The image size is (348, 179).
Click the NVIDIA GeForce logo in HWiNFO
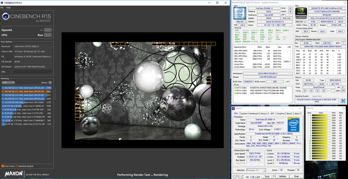coord(301,13)
